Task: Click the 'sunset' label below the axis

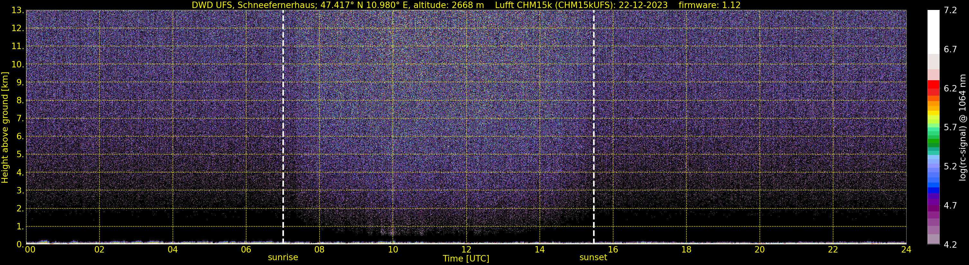Action: point(593,258)
